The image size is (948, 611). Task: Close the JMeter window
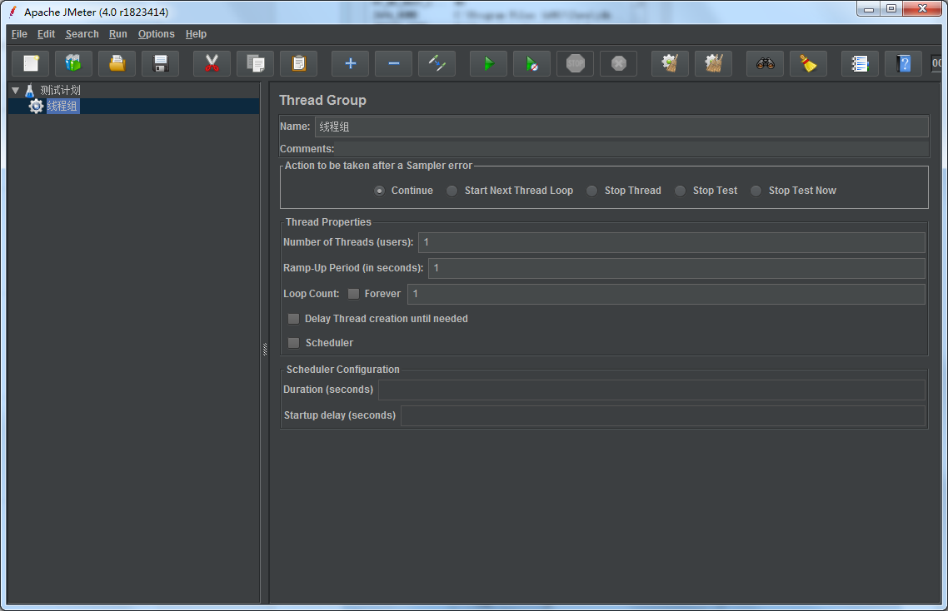point(923,9)
